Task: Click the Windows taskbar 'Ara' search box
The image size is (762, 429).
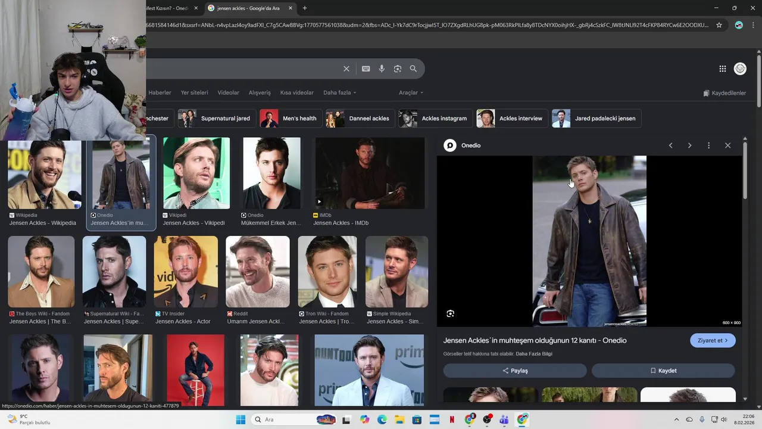Action: point(294,419)
